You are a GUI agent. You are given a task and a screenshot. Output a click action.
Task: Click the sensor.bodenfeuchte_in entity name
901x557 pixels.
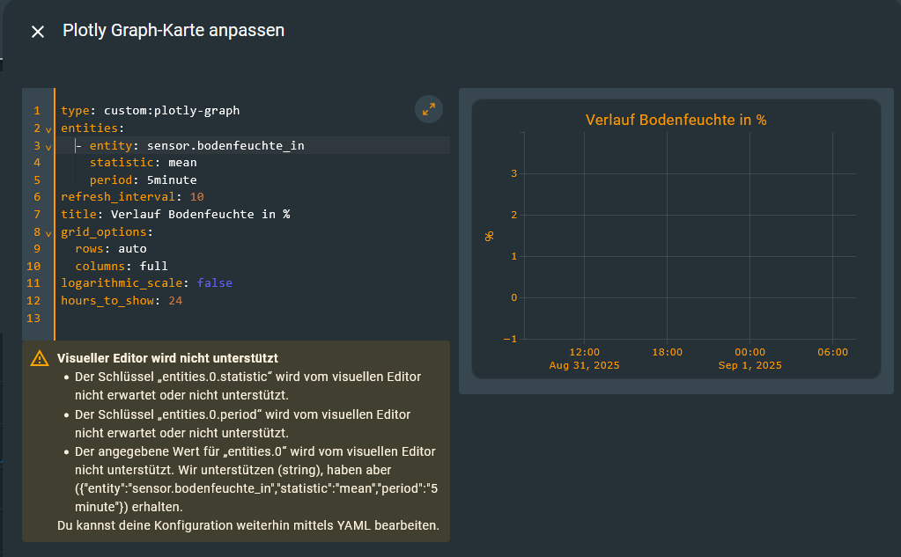[225, 145]
